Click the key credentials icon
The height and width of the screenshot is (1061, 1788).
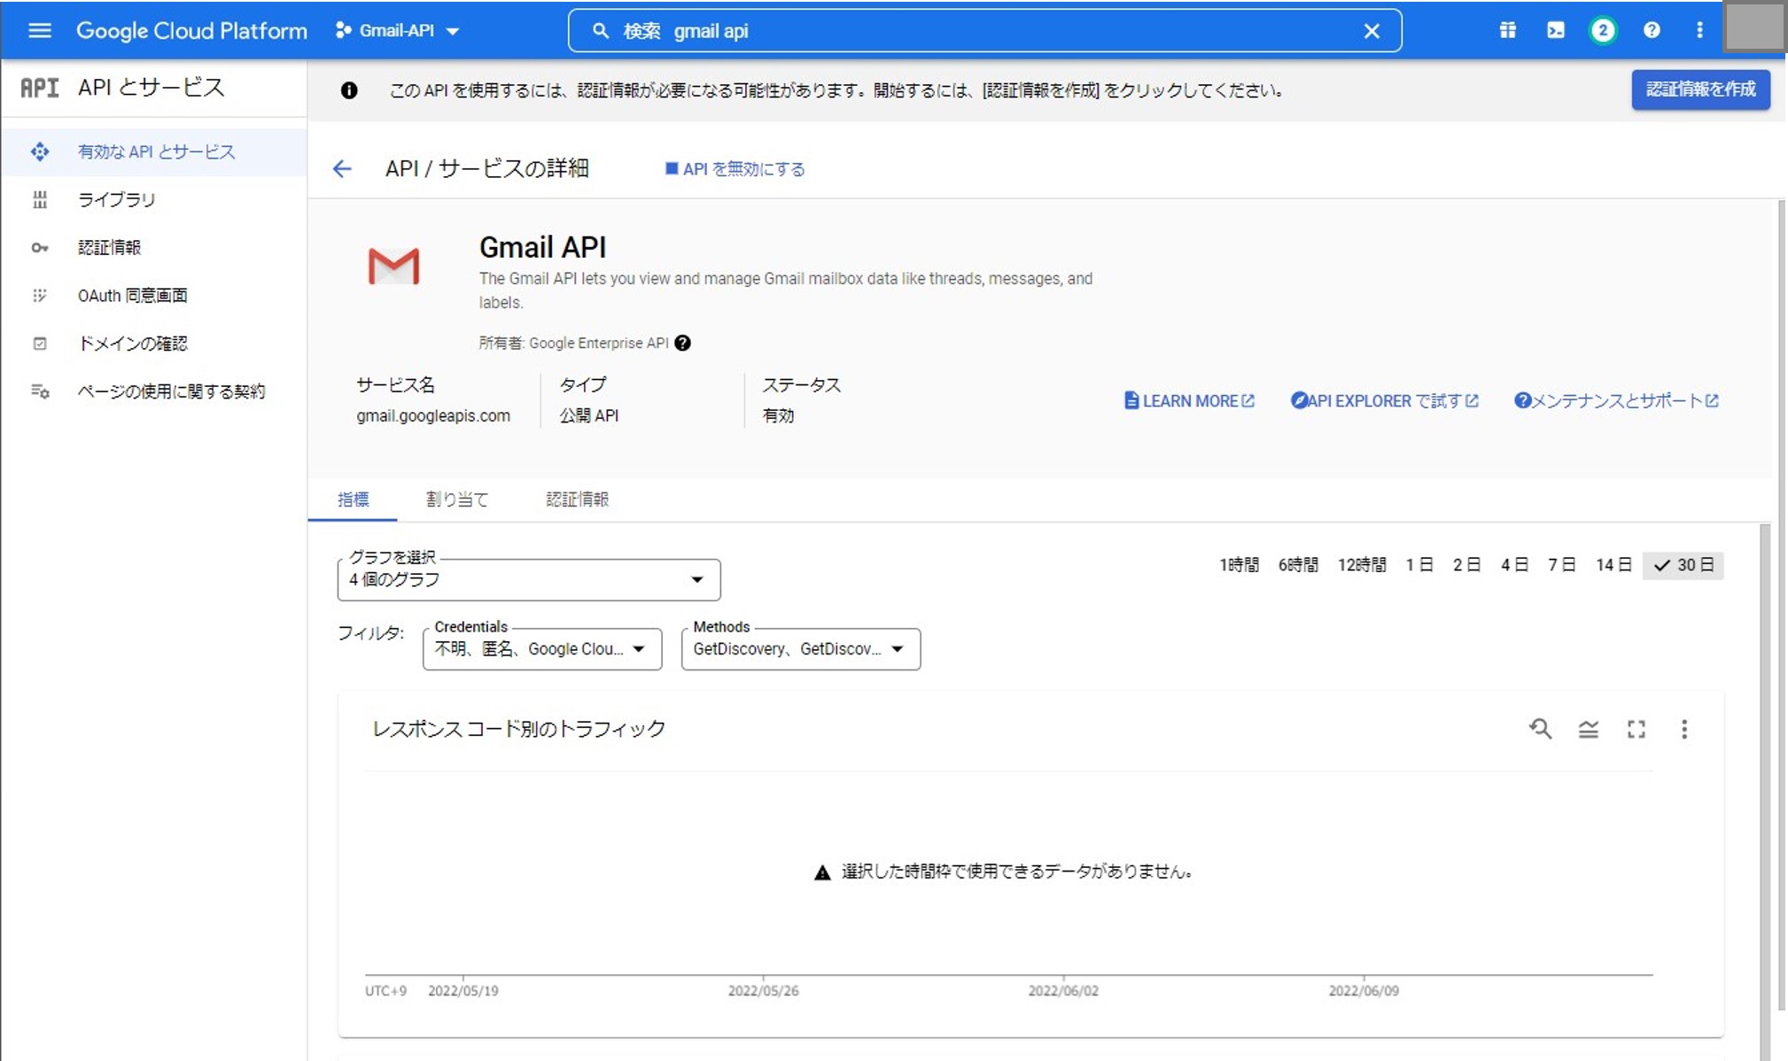tap(40, 248)
